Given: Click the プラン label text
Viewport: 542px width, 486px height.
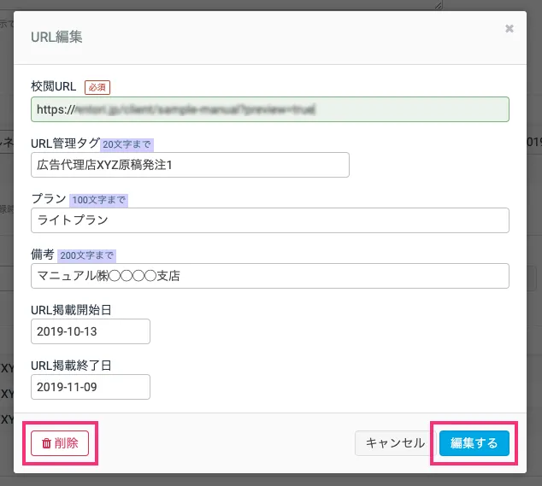Looking at the screenshot, I should point(49,199).
